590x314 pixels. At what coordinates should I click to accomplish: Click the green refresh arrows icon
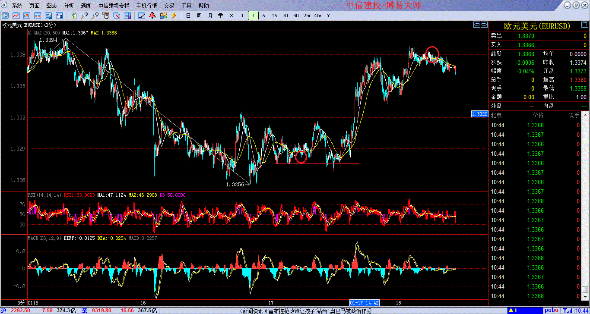73,16
